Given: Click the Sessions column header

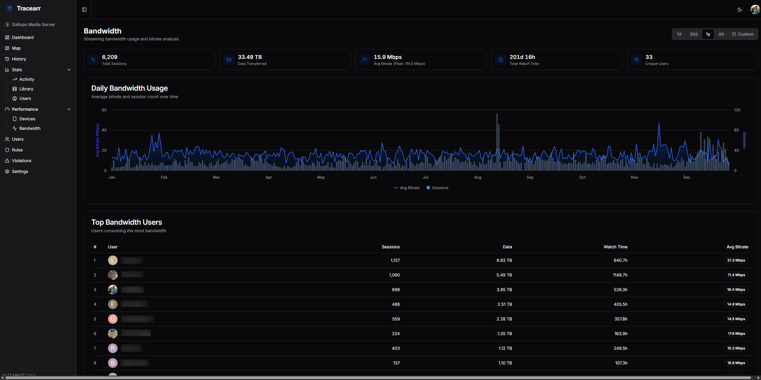Looking at the screenshot, I should (x=391, y=247).
